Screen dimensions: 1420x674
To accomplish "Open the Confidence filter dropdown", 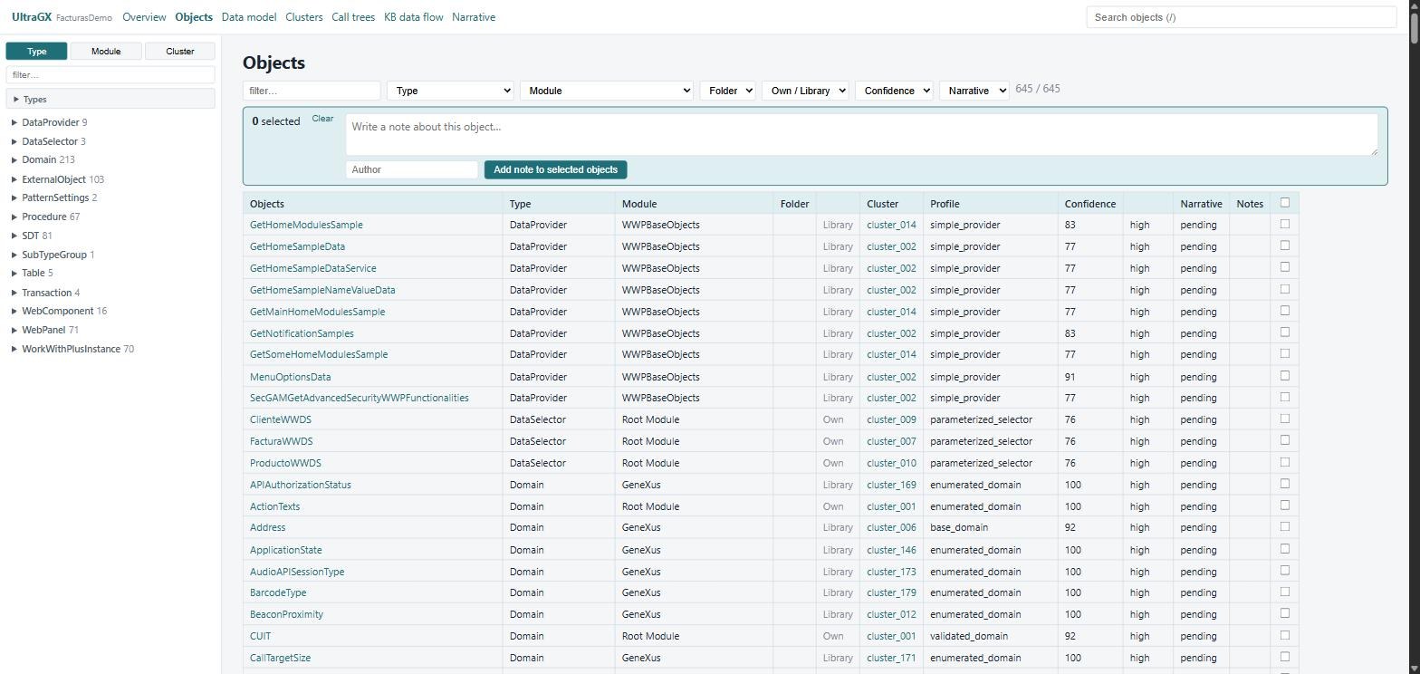I will pos(894,91).
